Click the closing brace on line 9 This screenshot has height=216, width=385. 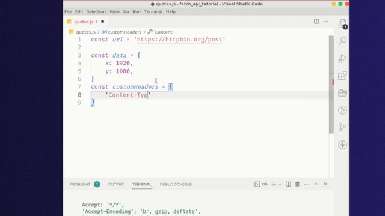pyautogui.click(x=93, y=103)
